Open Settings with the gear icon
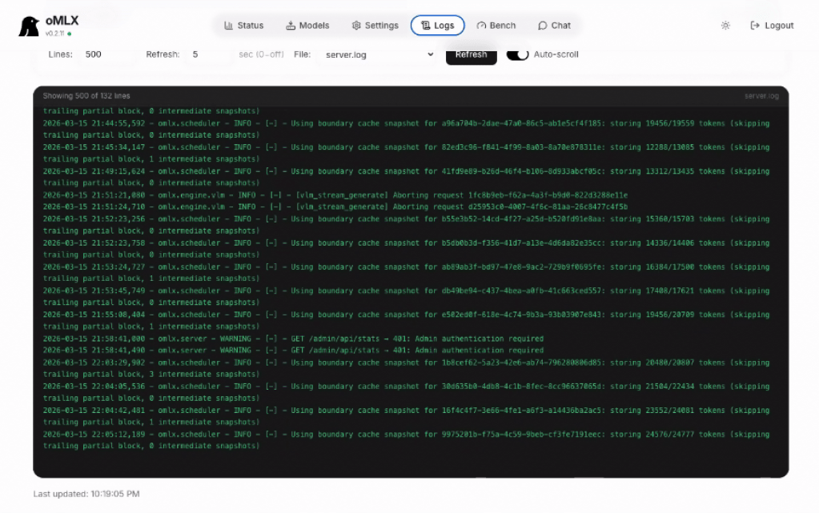The width and height of the screenshot is (819, 513). (356, 26)
